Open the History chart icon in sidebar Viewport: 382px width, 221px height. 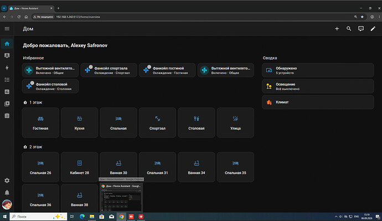pyautogui.click(x=7, y=91)
